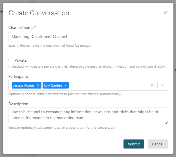Remove Lilly Garden from participants
176x157 pixels.
coord(66,85)
